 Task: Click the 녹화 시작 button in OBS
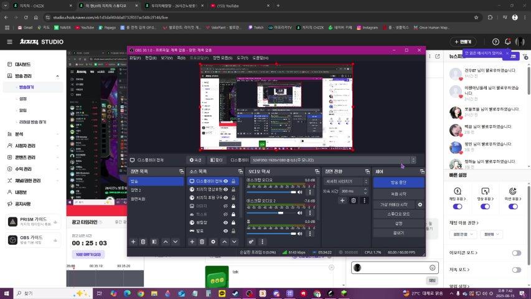coord(398,194)
